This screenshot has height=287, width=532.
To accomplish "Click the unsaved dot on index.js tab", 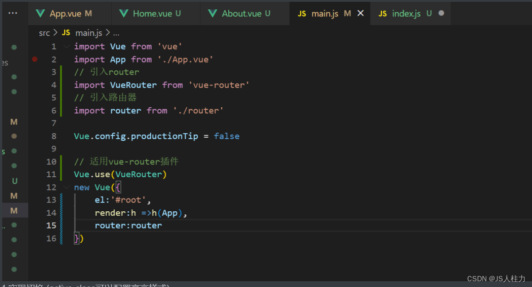I will click(441, 13).
